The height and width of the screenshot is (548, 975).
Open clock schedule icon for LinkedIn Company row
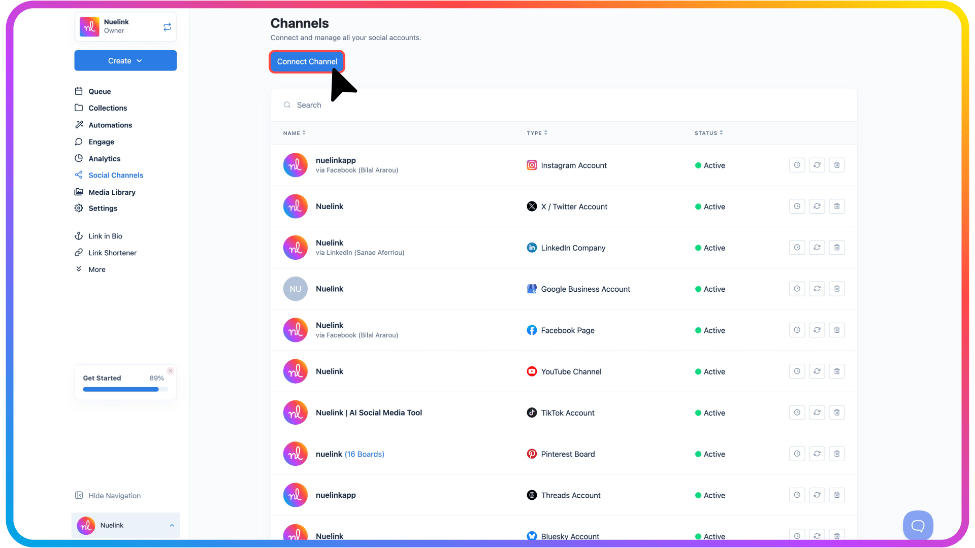(797, 248)
